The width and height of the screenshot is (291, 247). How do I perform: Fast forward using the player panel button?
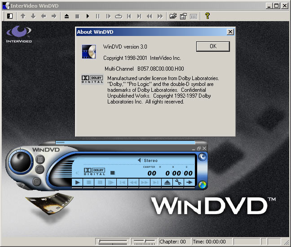[145, 183]
